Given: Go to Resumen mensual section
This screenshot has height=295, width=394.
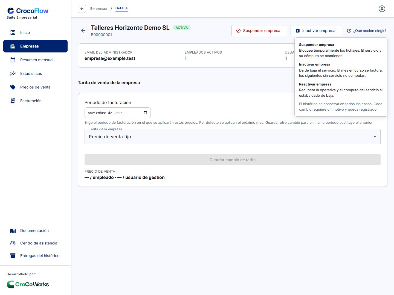Looking at the screenshot, I should [36, 60].
